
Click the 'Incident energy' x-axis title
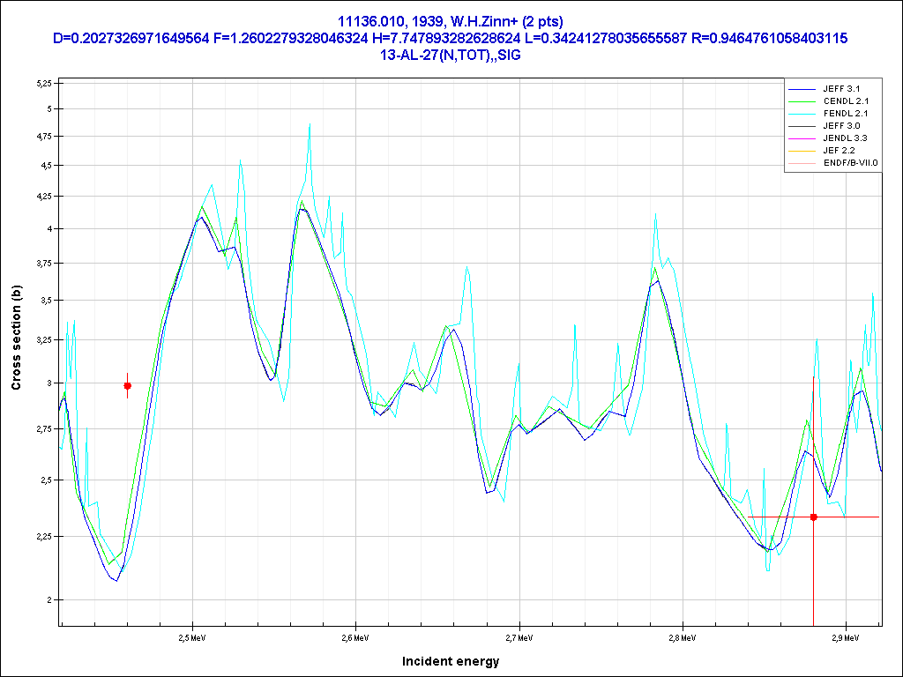tap(451, 661)
